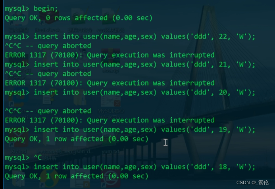Click the lone '^C' after mysql prompt
Screen dimensions: 275x189
38,158
